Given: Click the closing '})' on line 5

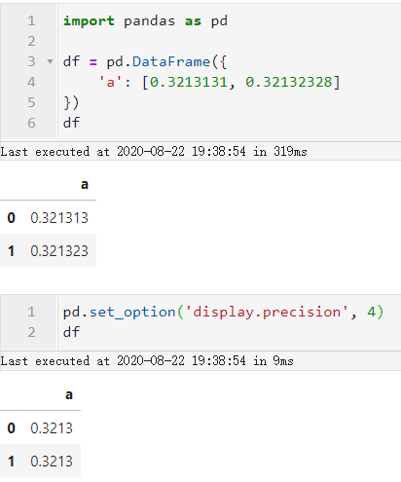Looking at the screenshot, I should click(x=71, y=102).
